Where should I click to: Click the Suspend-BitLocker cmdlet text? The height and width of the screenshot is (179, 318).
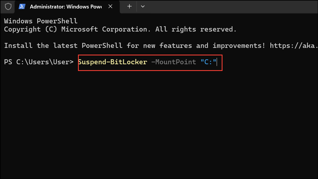click(112, 62)
